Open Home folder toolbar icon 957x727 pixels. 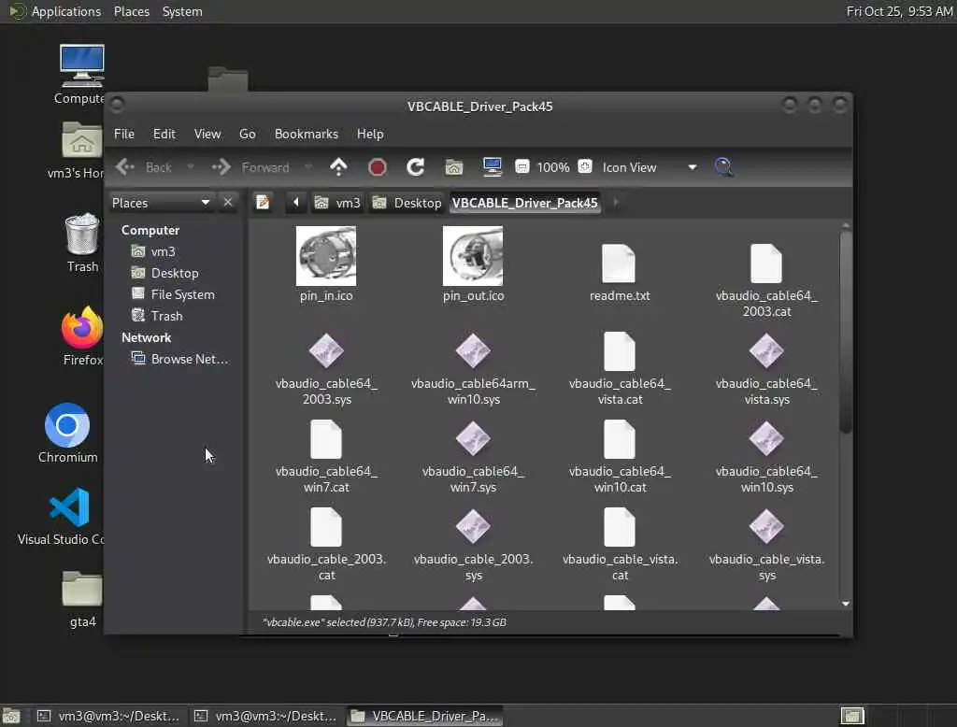point(453,166)
